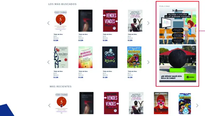Viewport: 205px width, 116px height.
Task: Click Los Más Buscados section heading
Action: click(x=62, y=4)
